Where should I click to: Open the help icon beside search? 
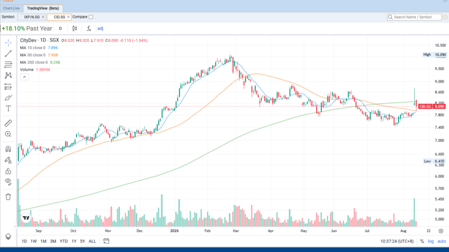tap(445, 17)
